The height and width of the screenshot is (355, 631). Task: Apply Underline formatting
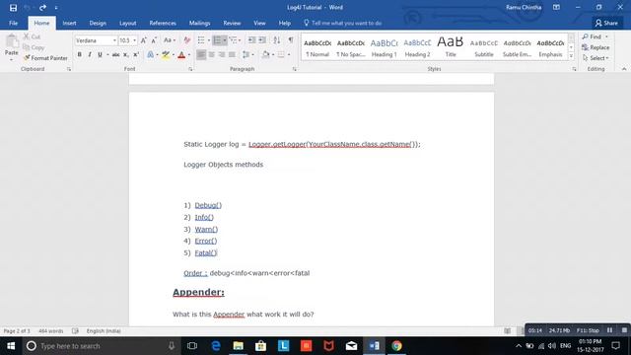100,55
